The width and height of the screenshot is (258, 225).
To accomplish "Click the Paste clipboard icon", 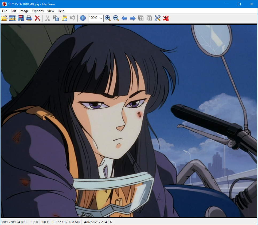I will (x=64, y=18).
